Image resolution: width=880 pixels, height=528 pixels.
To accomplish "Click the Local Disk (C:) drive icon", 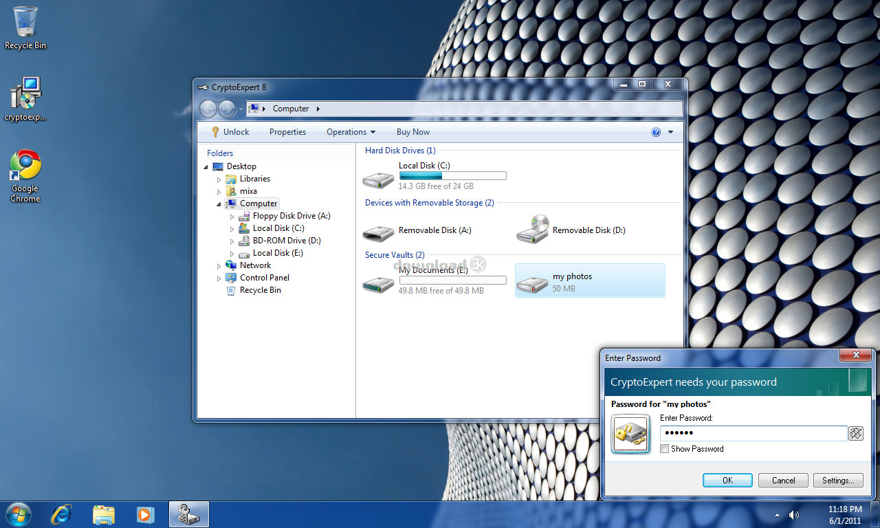I will tap(378, 179).
